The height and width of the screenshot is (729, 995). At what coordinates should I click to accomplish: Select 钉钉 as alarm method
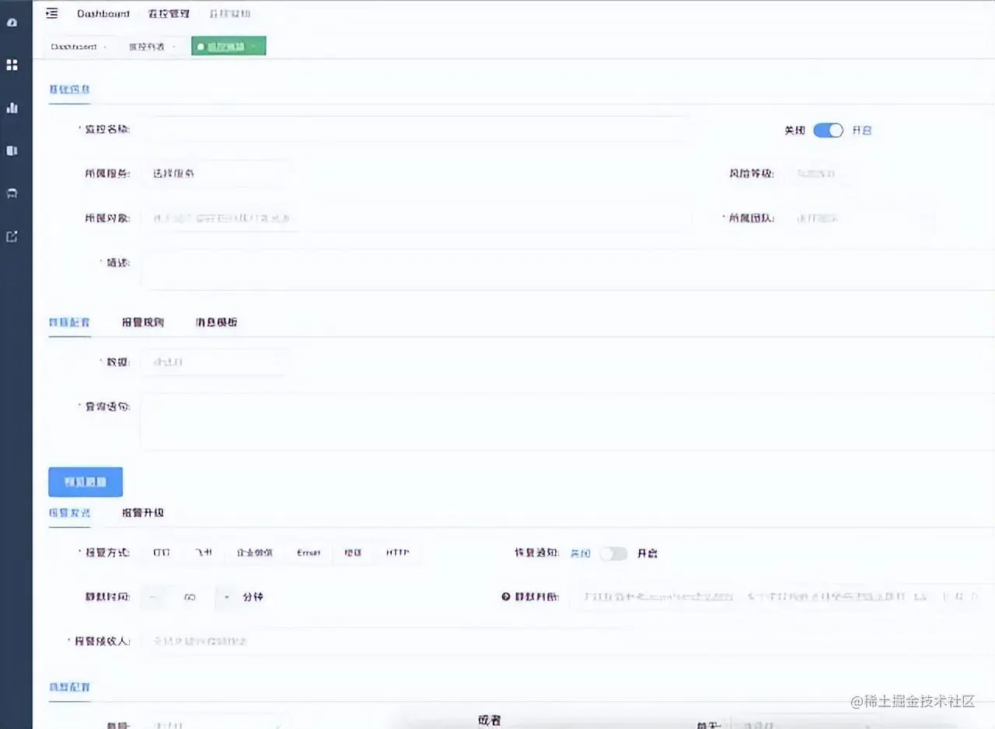(x=162, y=553)
